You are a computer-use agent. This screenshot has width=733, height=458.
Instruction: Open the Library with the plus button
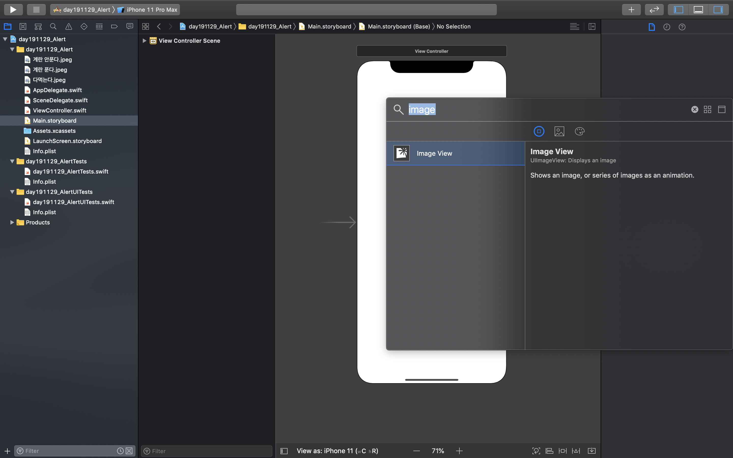(x=631, y=10)
